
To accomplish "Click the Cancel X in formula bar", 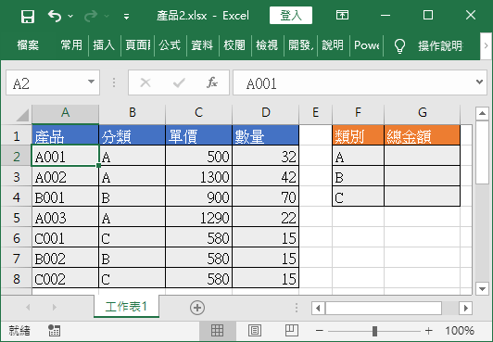I will 145,83.
